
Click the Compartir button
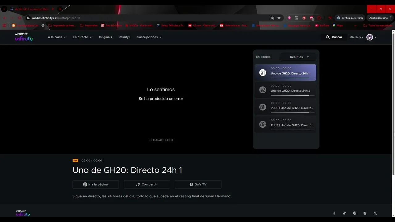point(147,184)
